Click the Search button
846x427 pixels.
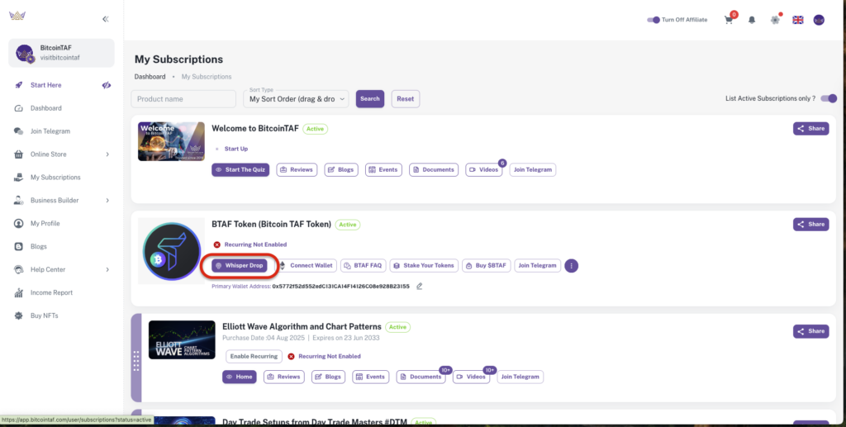(370, 99)
